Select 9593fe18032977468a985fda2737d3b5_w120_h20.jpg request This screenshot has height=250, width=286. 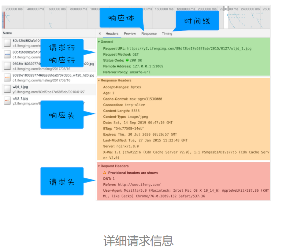[x=49, y=78]
